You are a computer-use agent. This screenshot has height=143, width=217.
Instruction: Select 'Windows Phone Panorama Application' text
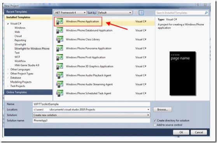coord(89,48)
